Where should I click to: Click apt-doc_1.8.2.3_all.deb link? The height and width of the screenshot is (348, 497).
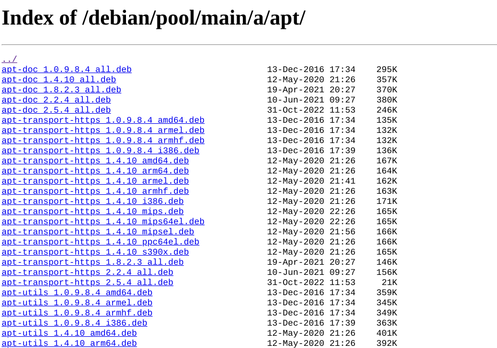pyautogui.click(x=61, y=90)
